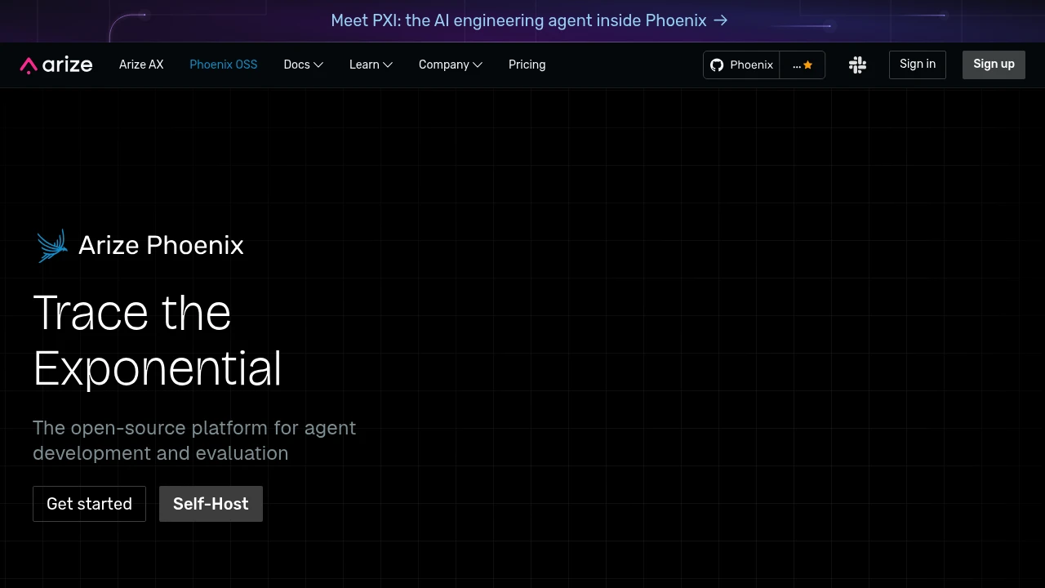Click the open-source platform subtitle text
1045x588 pixels.
tap(194, 440)
